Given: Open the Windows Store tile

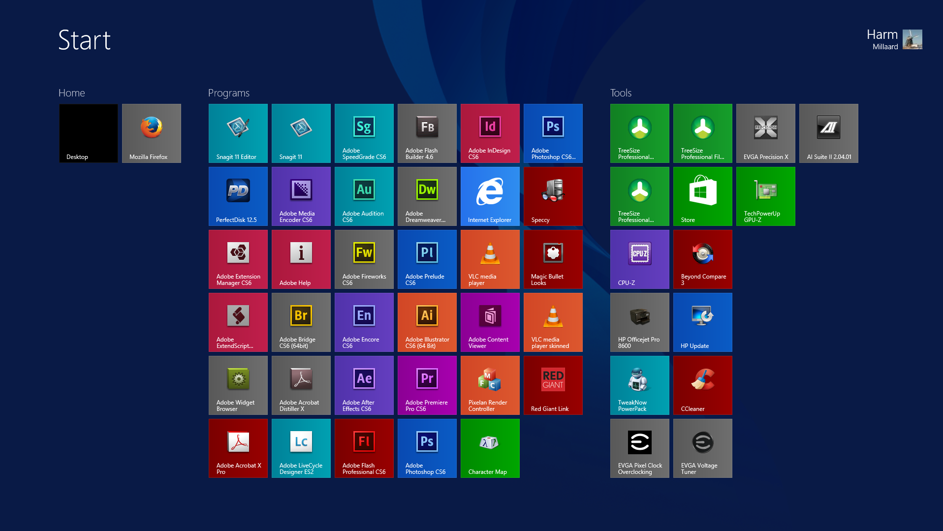Looking at the screenshot, I should click(703, 196).
